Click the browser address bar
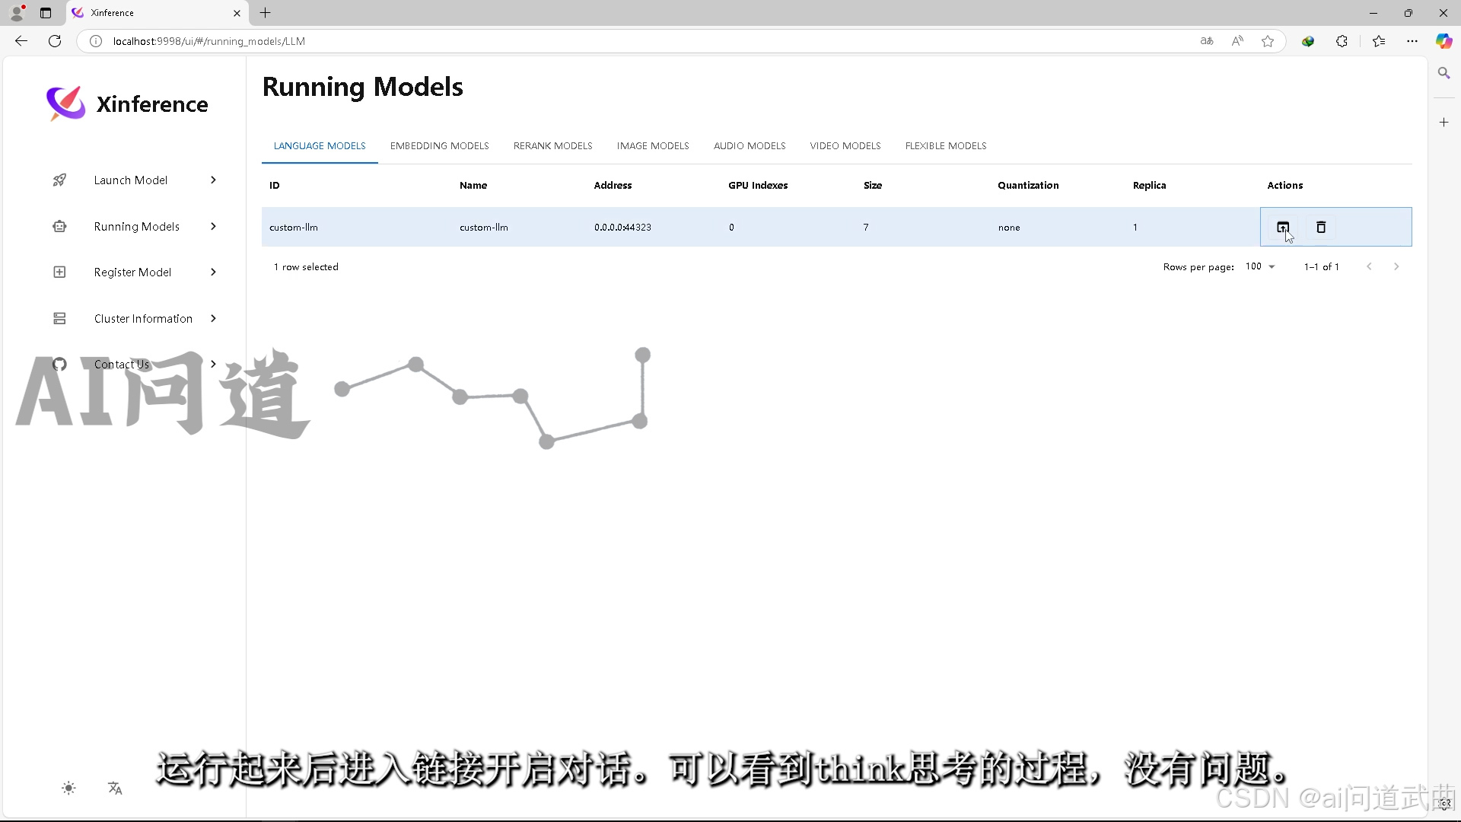 [609, 41]
